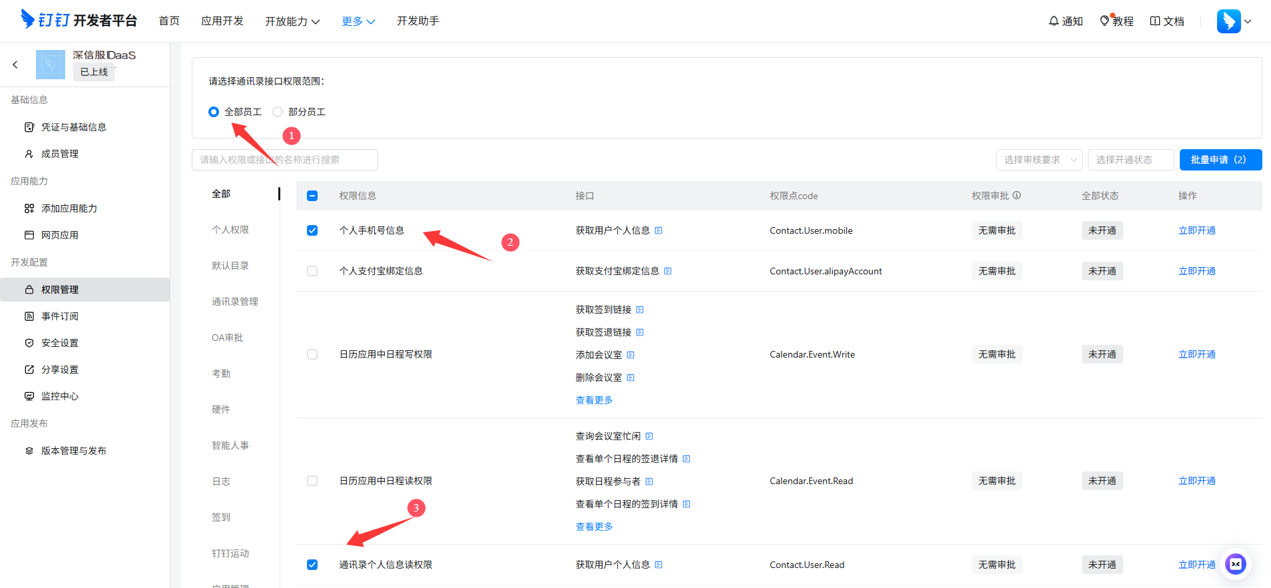Open the floating assistant chat icon
This screenshot has width=1271, height=588.
tap(1236, 564)
